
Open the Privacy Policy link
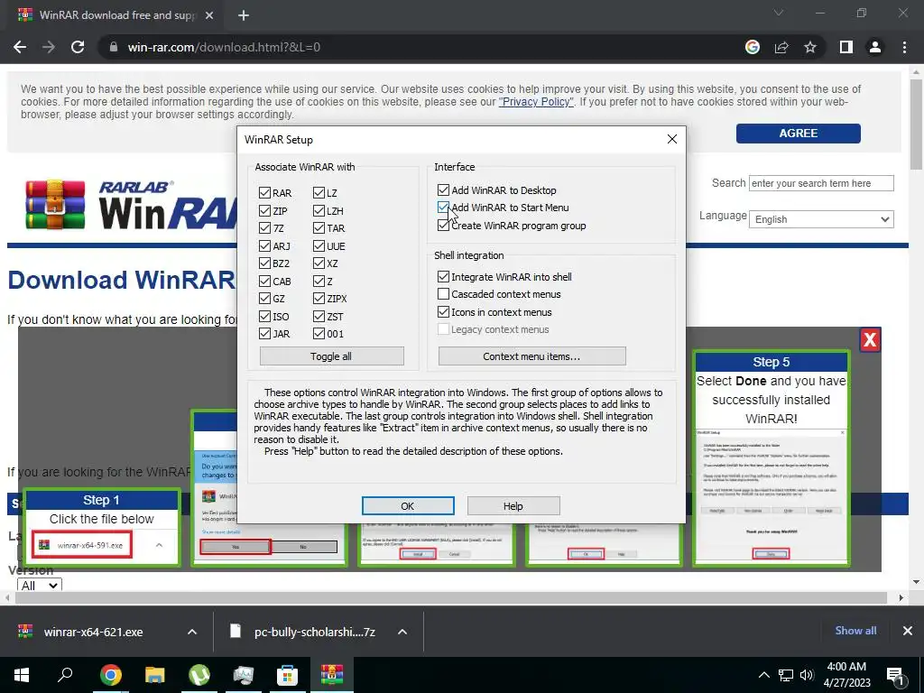click(x=536, y=101)
